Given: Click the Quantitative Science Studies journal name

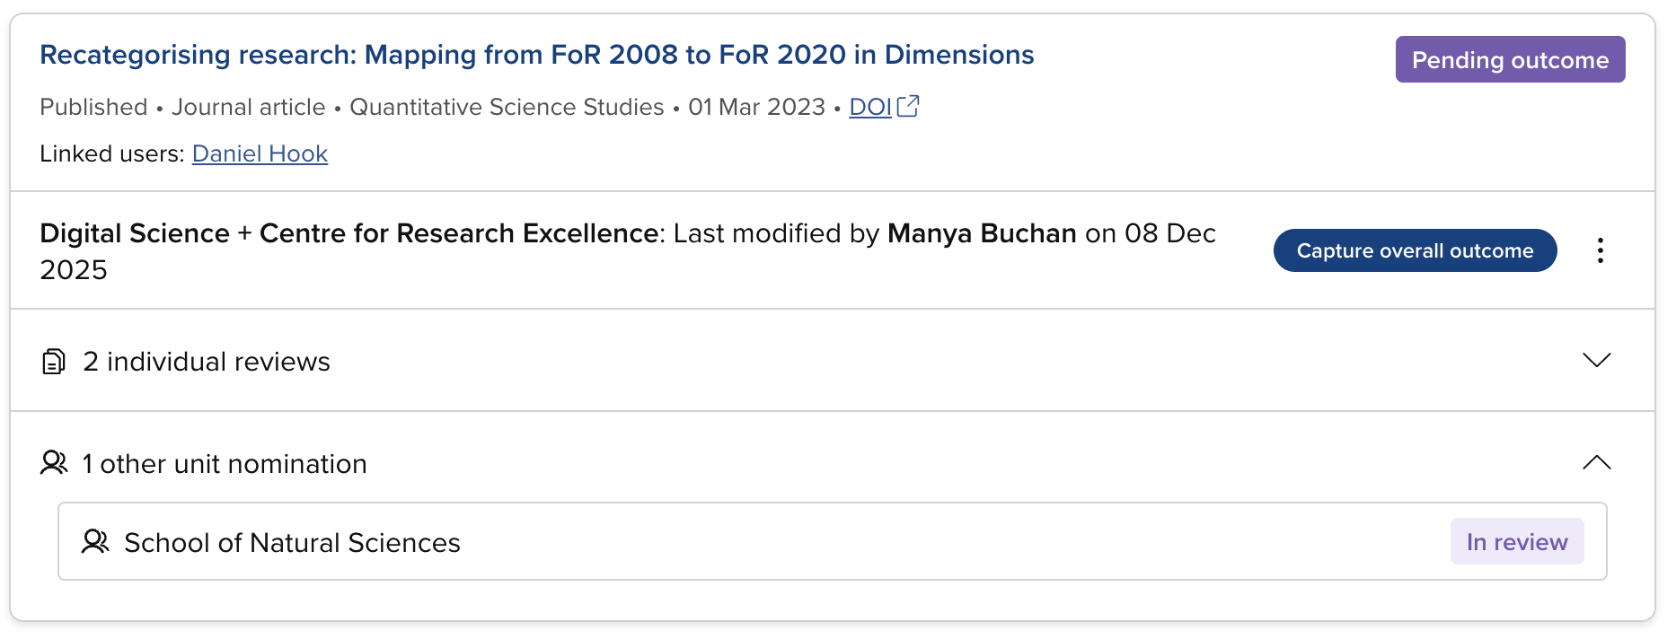Looking at the screenshot, I should click(507, 107).
